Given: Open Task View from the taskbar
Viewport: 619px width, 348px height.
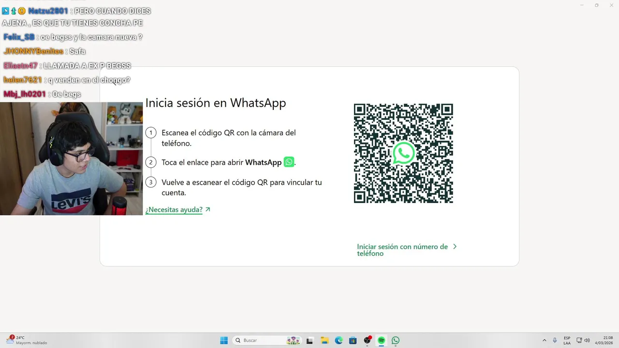Looking at the screenshot, I should (310, 340).
